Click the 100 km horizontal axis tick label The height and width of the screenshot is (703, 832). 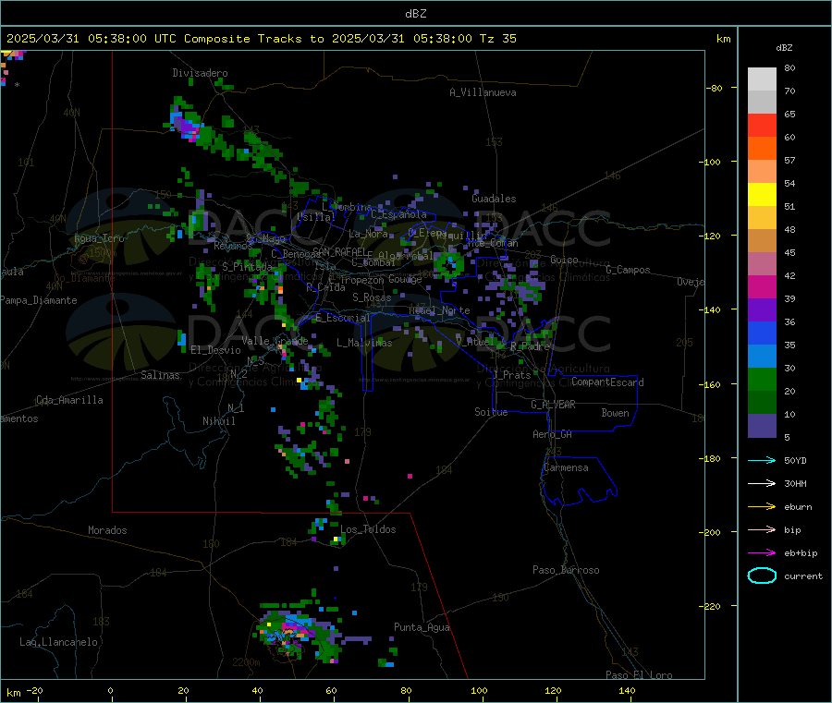pos(479,690)
